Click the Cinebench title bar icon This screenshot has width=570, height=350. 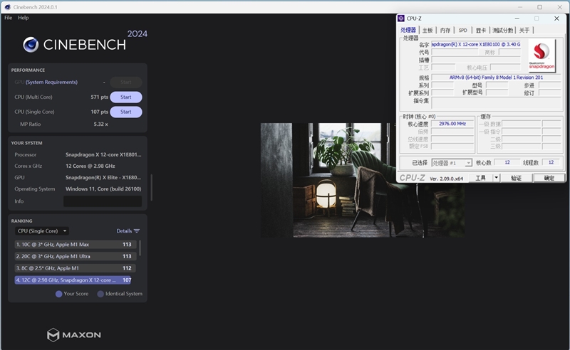point(7,7)
